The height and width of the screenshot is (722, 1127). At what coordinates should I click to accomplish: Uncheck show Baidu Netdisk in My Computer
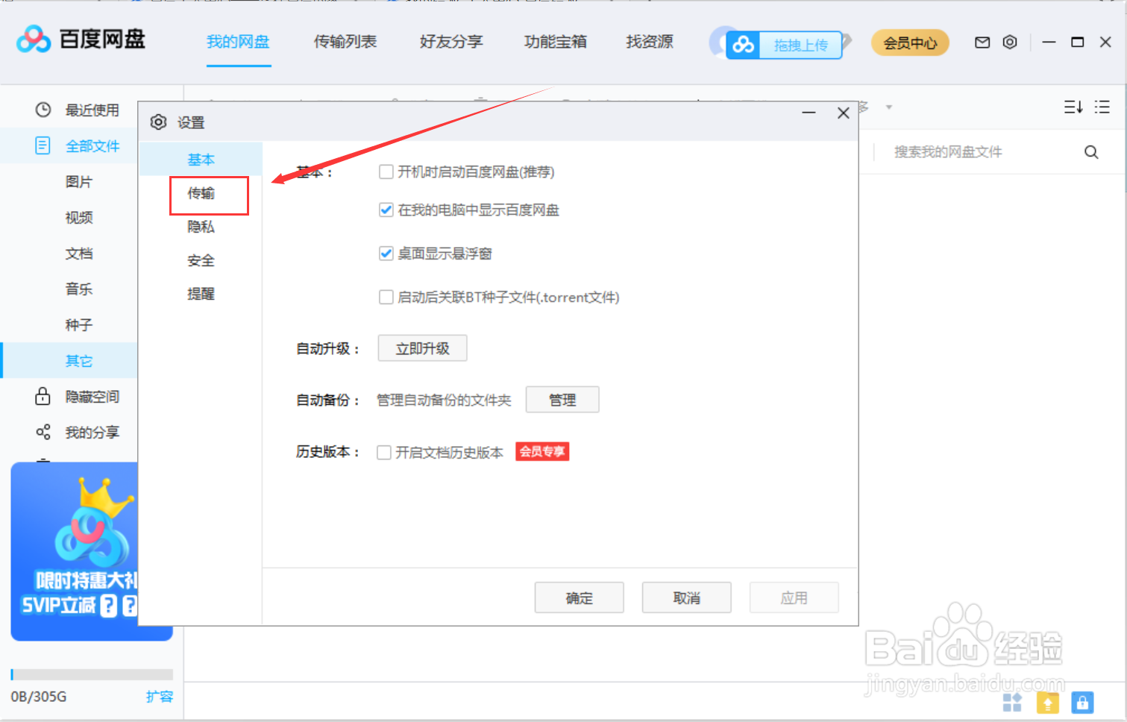[x=386, y=210]
